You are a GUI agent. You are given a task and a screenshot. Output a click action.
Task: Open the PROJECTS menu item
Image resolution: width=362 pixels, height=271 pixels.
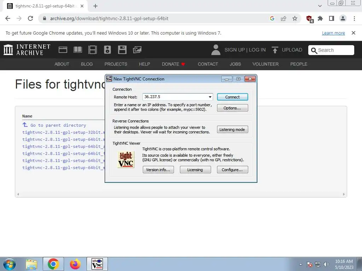(x=116, y=64)
